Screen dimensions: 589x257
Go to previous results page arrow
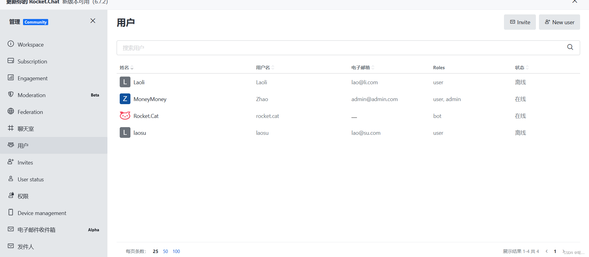[547, 251]
